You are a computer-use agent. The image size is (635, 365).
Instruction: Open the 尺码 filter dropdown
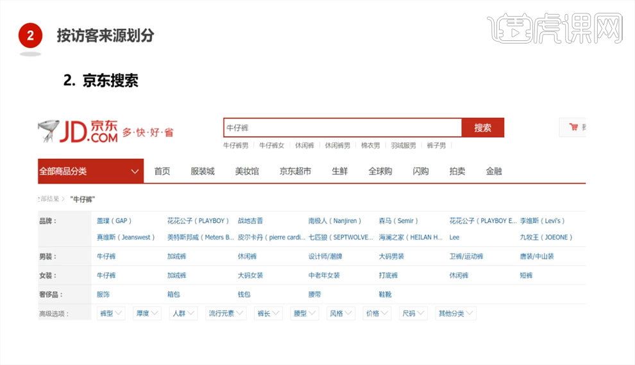pyautogui.click(x=413, y=313)
